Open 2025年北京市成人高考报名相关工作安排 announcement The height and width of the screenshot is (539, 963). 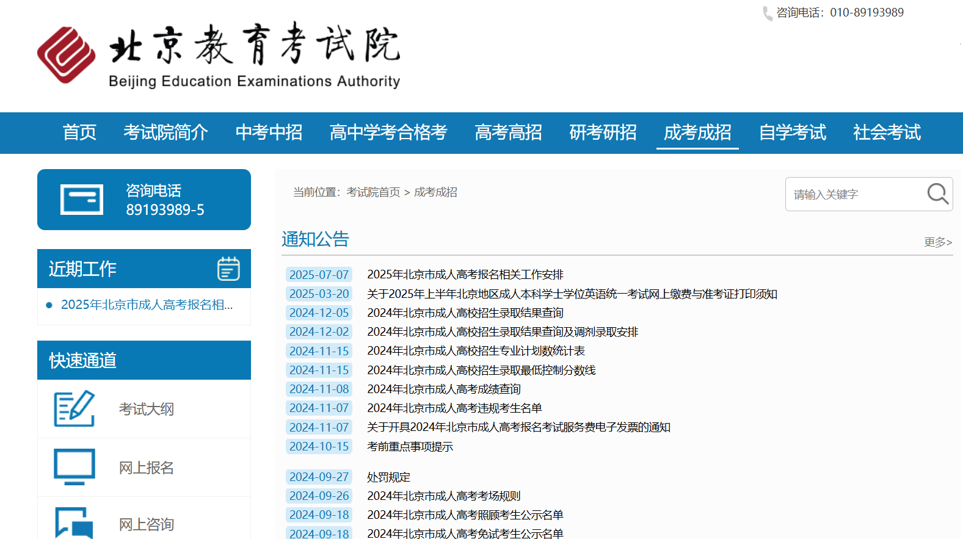pos(465,275)
